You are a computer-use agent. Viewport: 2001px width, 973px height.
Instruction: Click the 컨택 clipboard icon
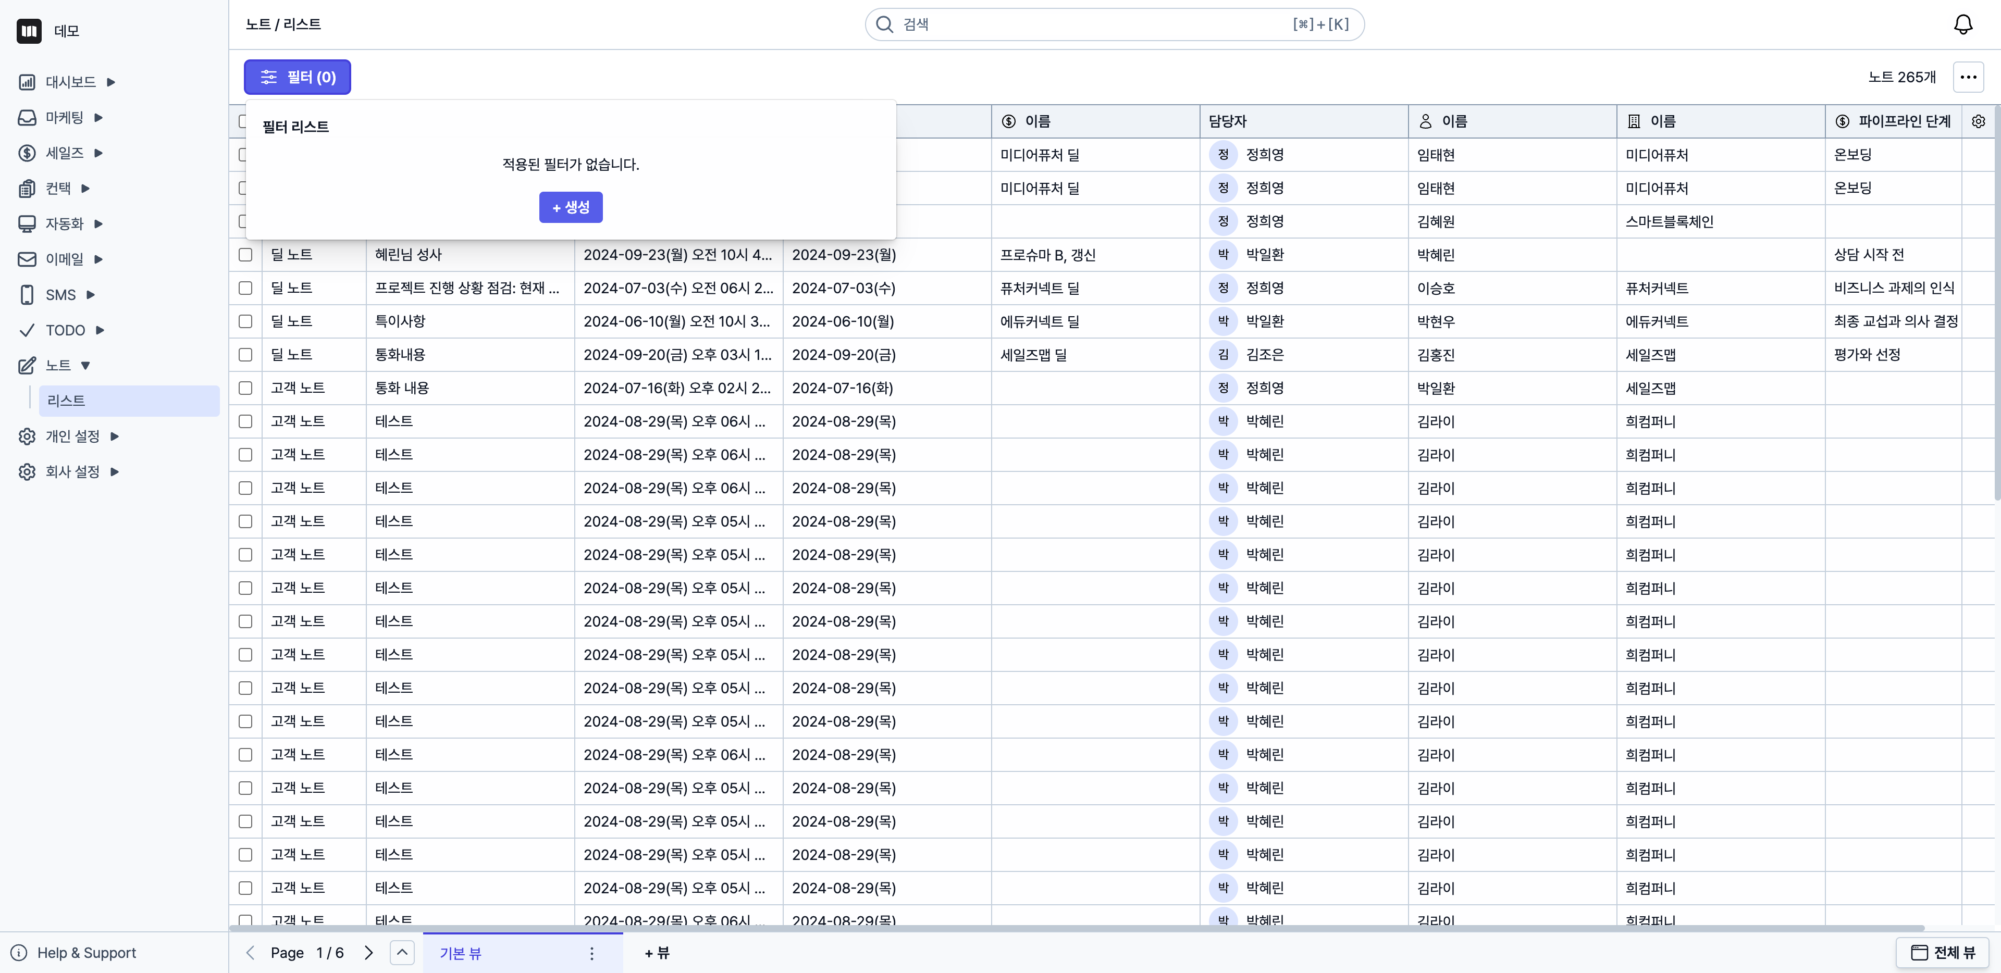(27, 189)
